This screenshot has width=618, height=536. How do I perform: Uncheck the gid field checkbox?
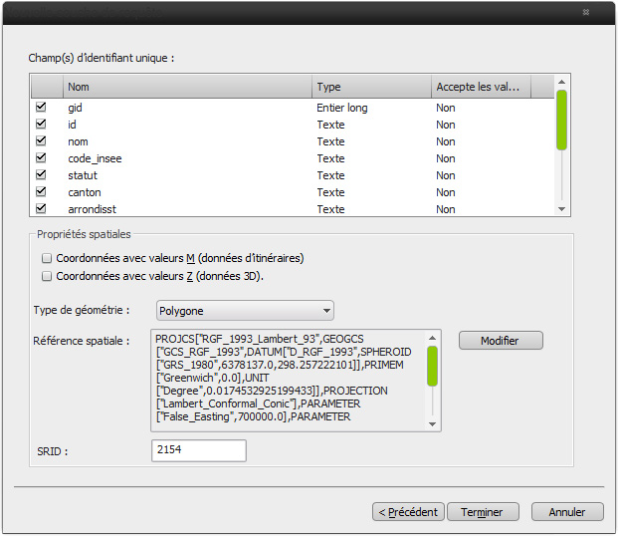(41, 108)
